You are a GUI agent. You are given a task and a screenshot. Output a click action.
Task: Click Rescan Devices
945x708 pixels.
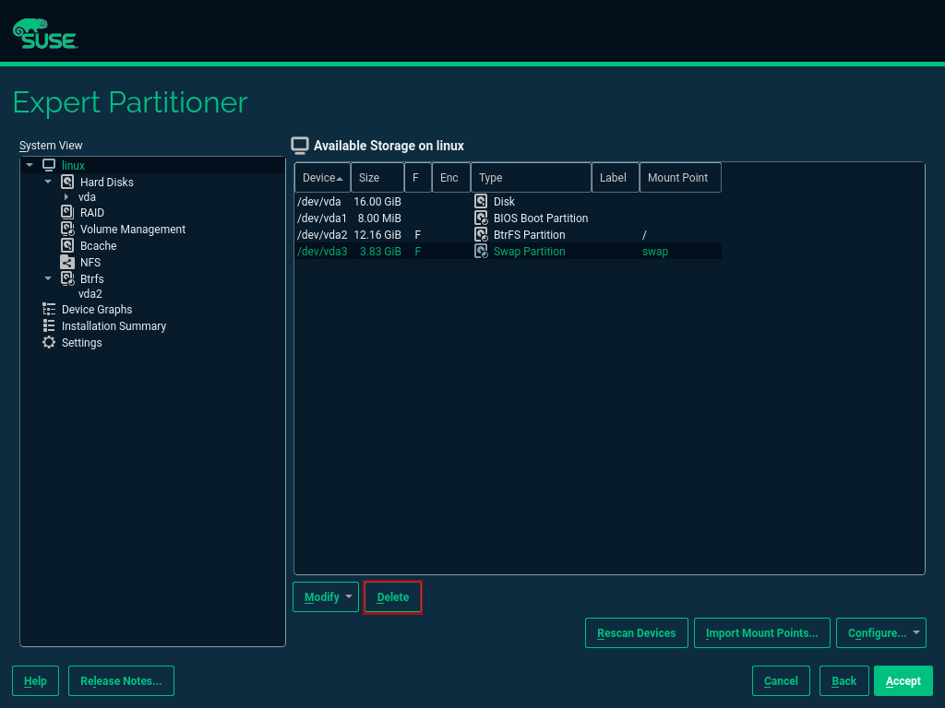coord(636,632)
